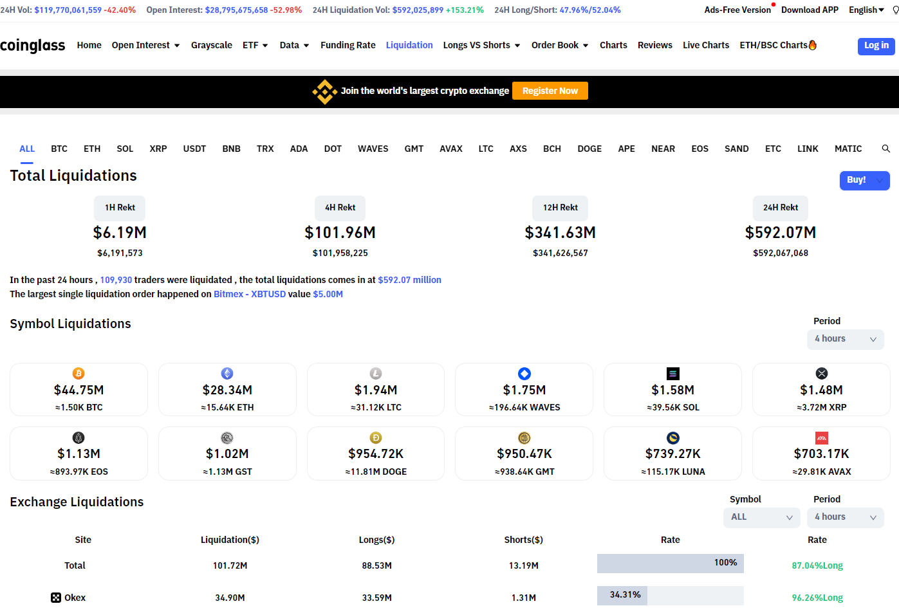Click the AVAX coin icon
Image resolution: width=899 pixels, height=615 pixels.
[822, 438]
